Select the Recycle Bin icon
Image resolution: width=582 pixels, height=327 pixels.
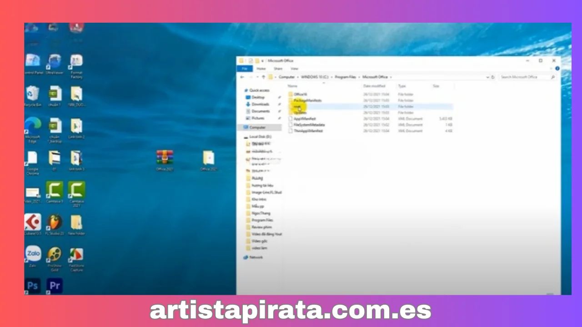[33, 96]
